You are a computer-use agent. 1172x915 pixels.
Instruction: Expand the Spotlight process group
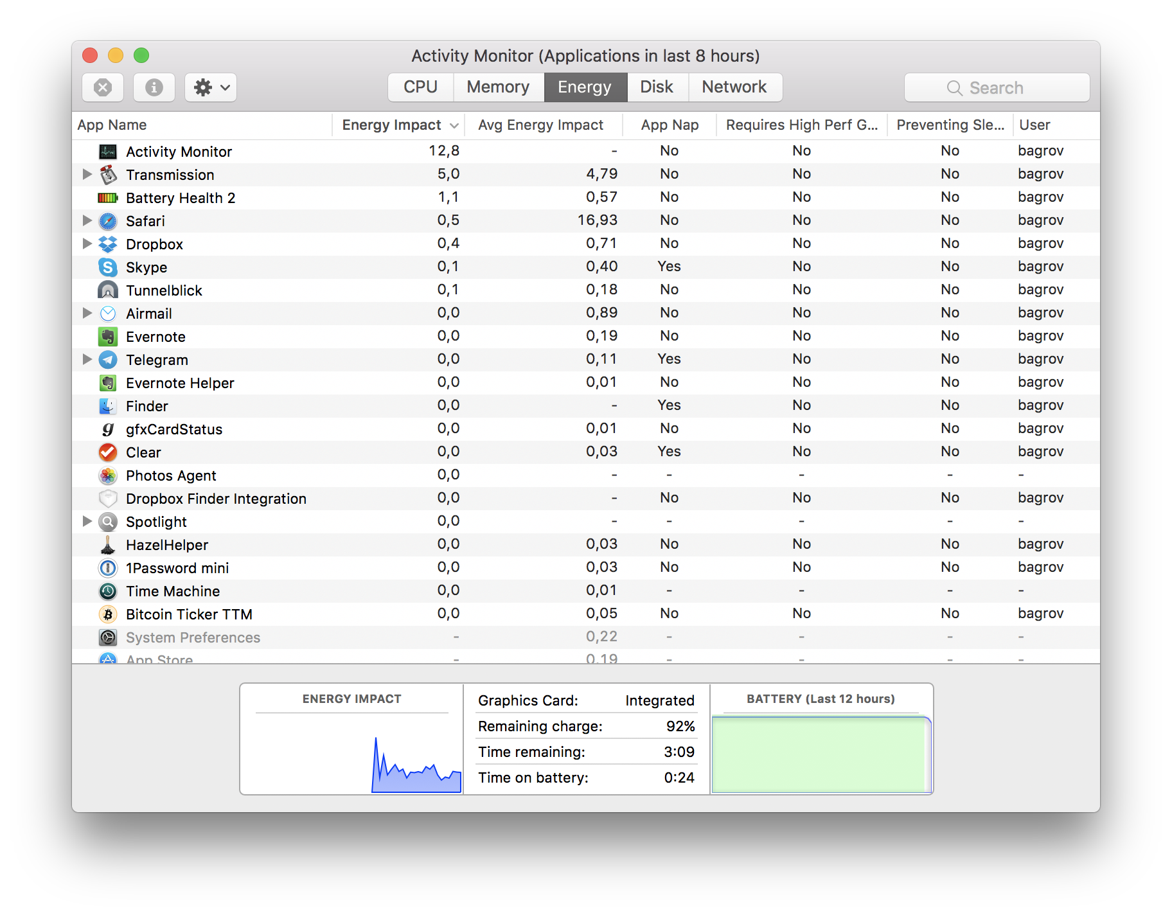tap(87, 521)
